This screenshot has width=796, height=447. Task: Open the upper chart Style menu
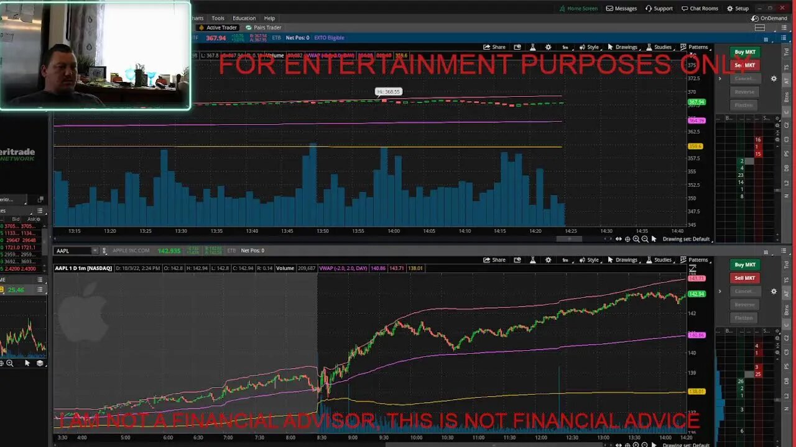click(589, 47)
